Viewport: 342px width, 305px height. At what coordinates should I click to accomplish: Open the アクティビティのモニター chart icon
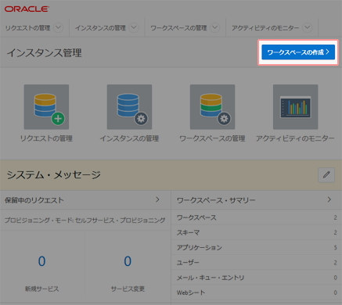(x=295, y=107)
